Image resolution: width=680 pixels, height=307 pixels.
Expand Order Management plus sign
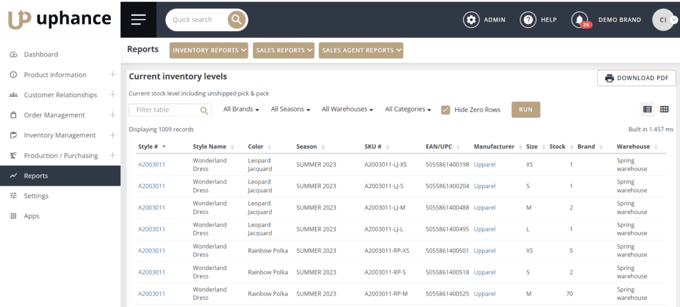[x=112, y=115]
